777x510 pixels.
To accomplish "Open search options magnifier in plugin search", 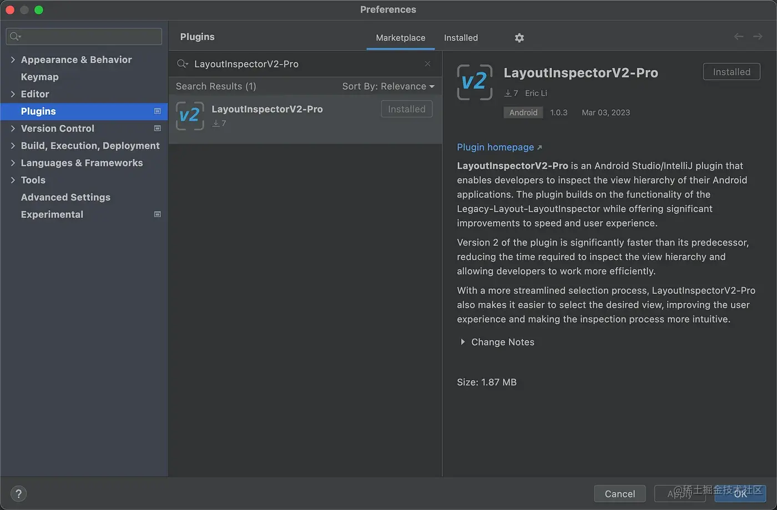I will coord(183,64).
